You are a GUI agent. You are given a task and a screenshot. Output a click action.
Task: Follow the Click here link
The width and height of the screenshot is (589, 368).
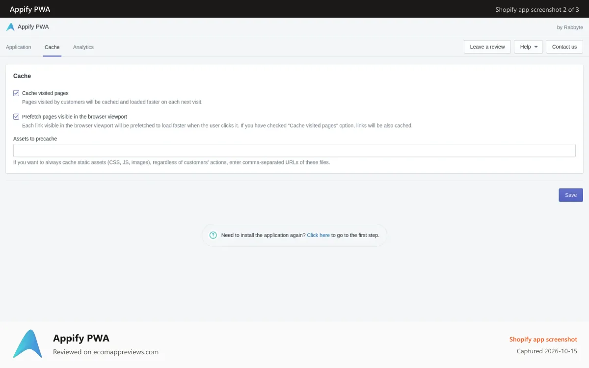tap(319, 235)
